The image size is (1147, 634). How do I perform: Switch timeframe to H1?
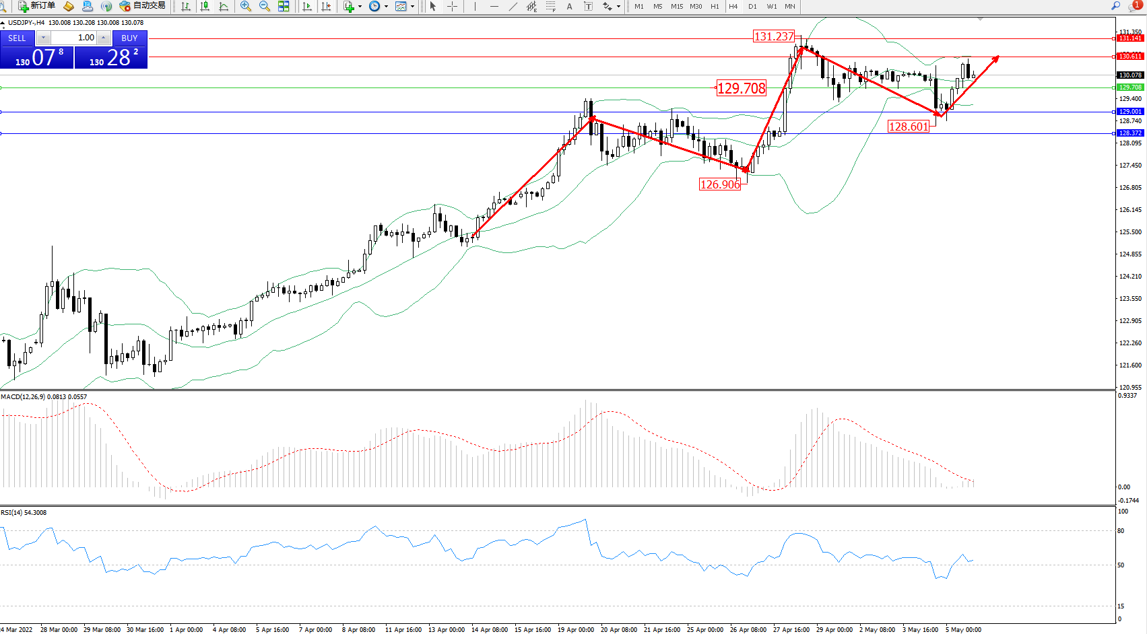coord(715,6)
